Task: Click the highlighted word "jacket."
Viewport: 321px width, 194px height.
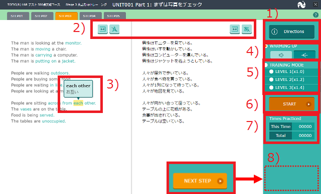Action: (x=69, y=61)
